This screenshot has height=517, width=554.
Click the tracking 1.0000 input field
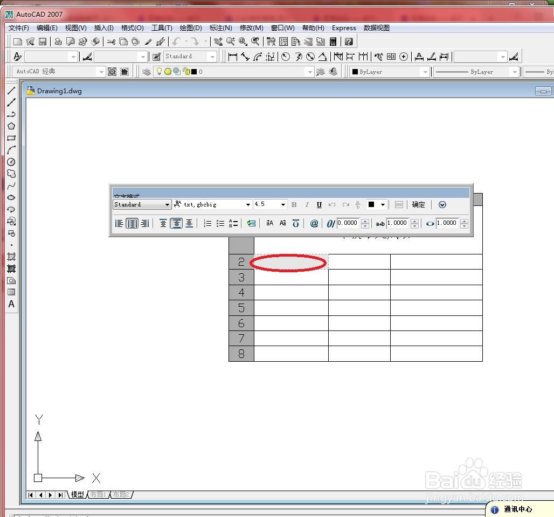point(398,223)
